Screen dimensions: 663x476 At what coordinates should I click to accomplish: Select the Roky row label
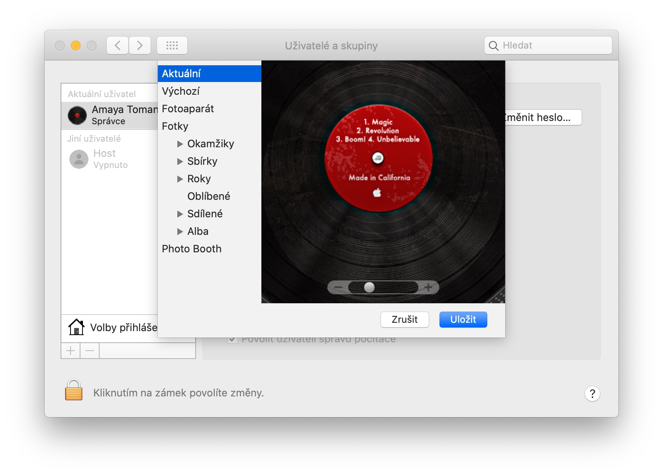tap(199, 179)
